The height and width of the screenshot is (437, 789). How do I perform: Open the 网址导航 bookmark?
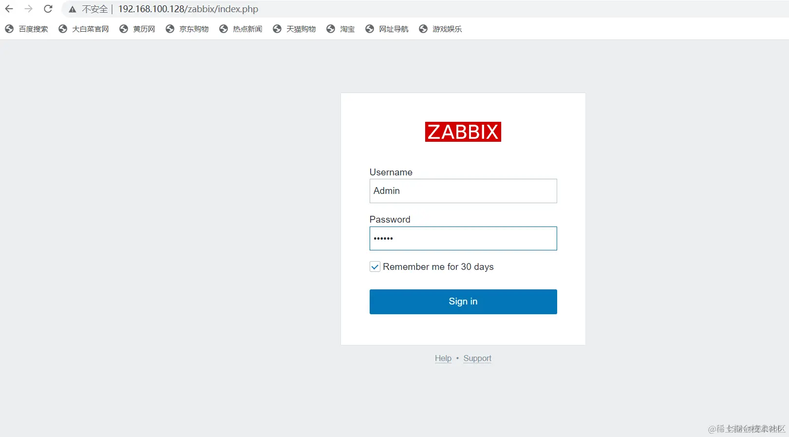pyautogui.click(x=387, y=29)
